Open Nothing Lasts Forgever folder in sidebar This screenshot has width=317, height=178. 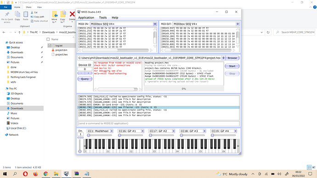23,77
